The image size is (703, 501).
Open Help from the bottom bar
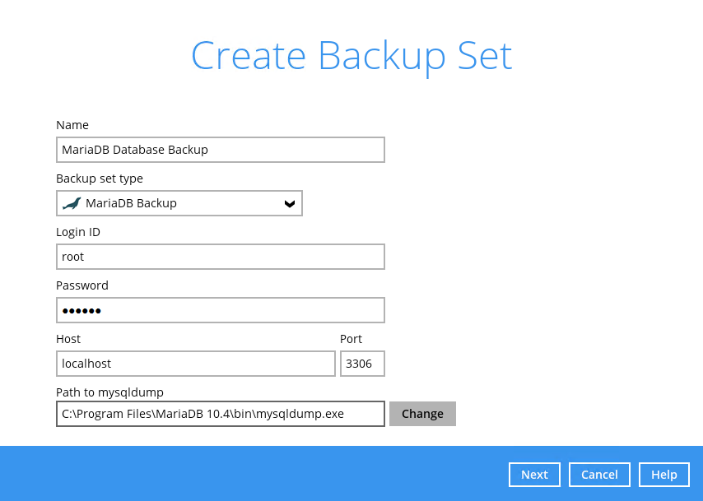coord(663,475)
